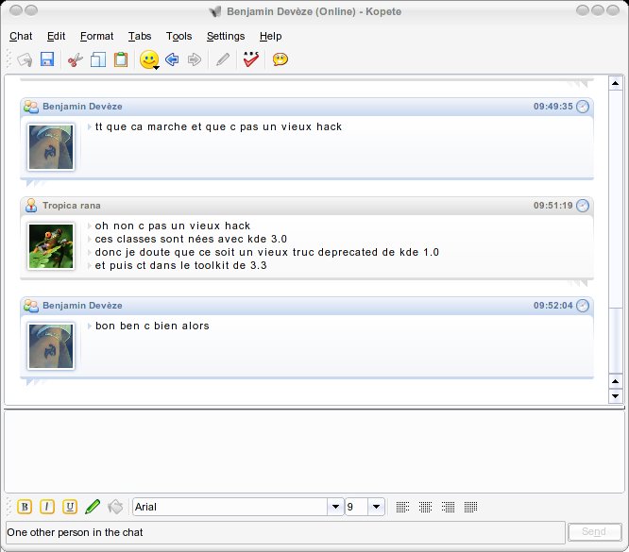Save the chat with floppy disk icon
The height and width of the screenshot is (552, 629).
point(47,59)
